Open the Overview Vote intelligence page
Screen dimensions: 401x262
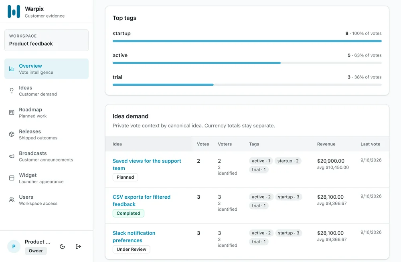[47, 69]
